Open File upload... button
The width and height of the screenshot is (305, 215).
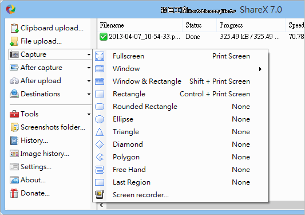point(36,41)
